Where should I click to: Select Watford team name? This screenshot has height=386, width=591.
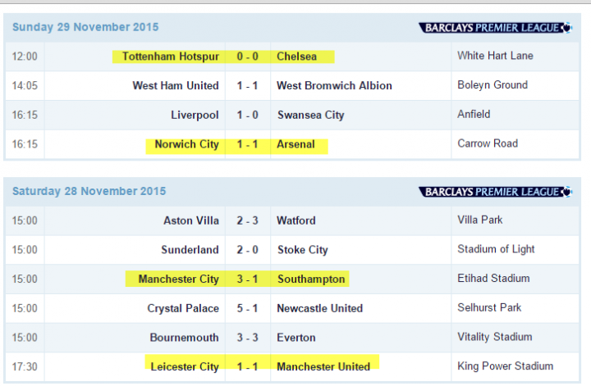coord(296,220)
